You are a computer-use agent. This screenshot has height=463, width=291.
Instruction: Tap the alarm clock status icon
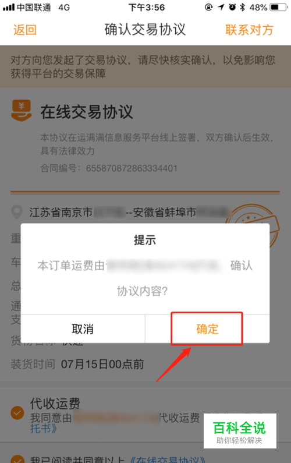pos(232,7)
